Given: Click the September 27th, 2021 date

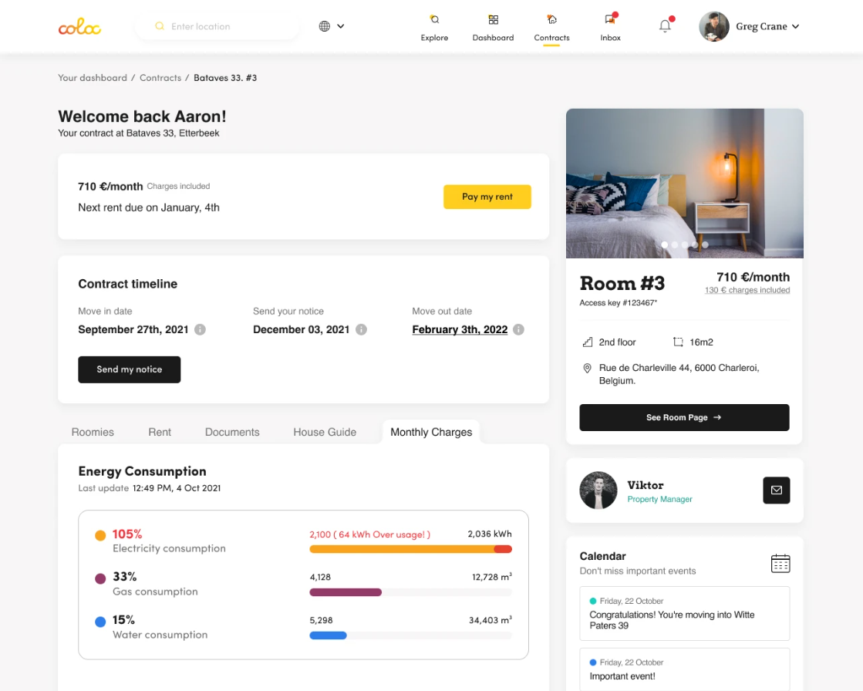Looking at the screenshot, I should click(133, 329).
